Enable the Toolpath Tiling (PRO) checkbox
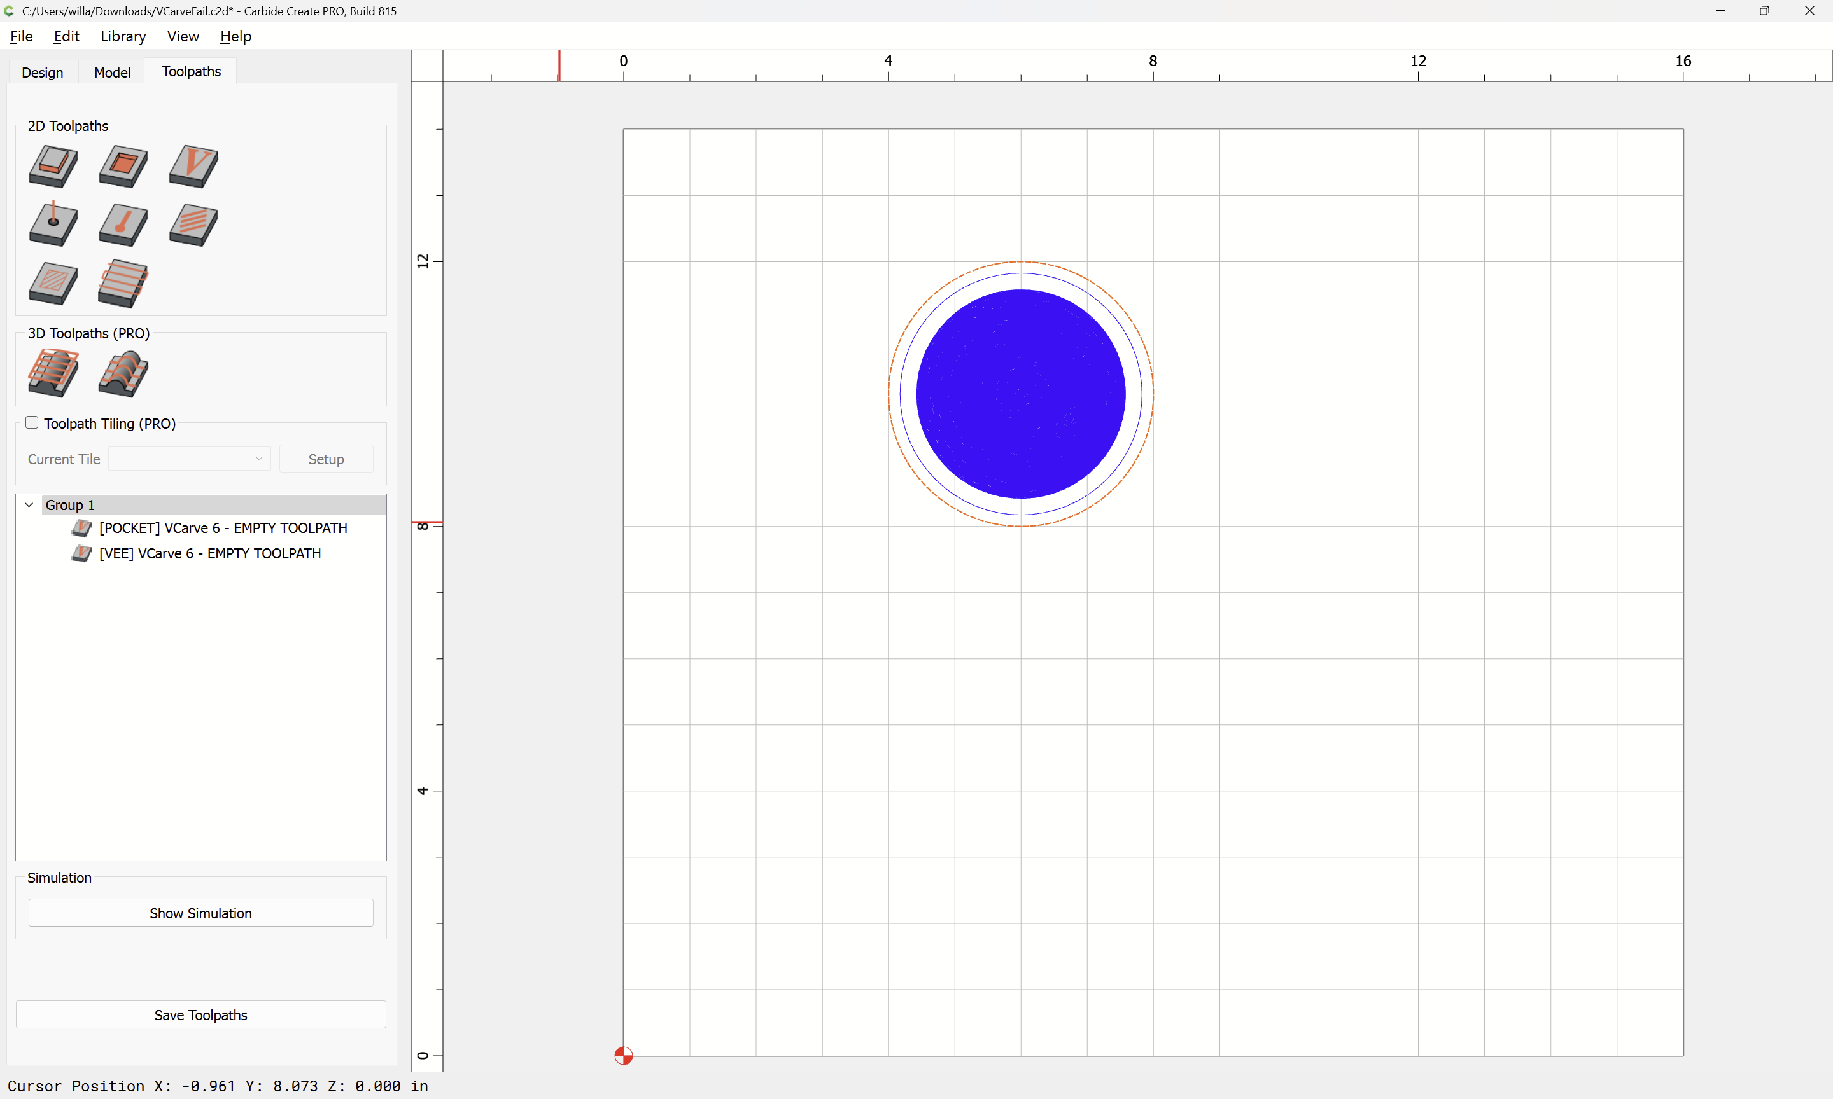The image size is (1833, 1099). click(32, 422)
